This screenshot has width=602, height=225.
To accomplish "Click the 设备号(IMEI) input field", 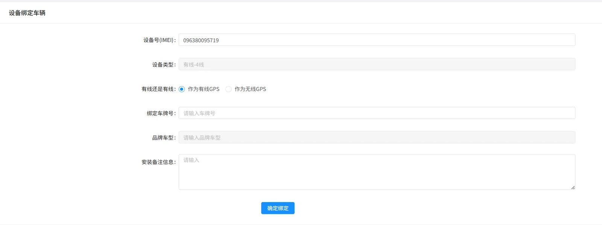I will (x=377, y=40).
